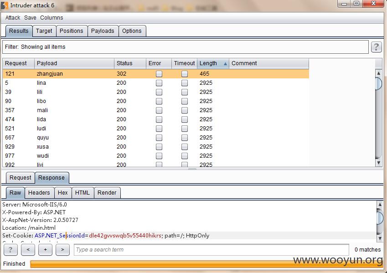Select the row with payload wudi
The image size is (387, 273).
click(156, 156)
